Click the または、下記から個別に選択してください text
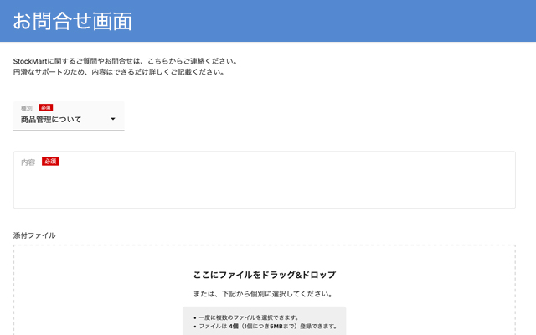536x335 pixels. pyautogui.click(x=264, y=294)
